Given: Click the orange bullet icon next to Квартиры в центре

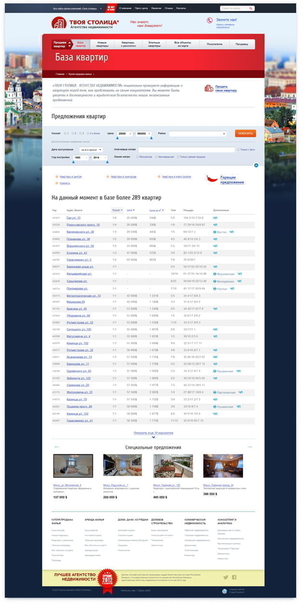Looking at the screenshot, I should [x=56, y=177].
